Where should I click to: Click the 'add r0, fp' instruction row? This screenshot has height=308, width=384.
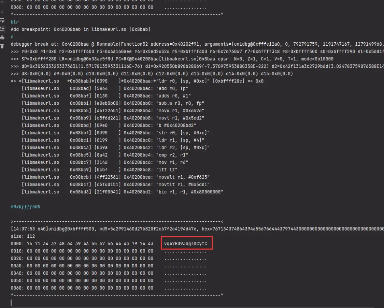(105, 88)
